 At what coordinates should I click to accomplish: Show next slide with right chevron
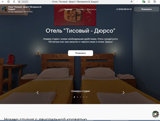tap(123, 92)
